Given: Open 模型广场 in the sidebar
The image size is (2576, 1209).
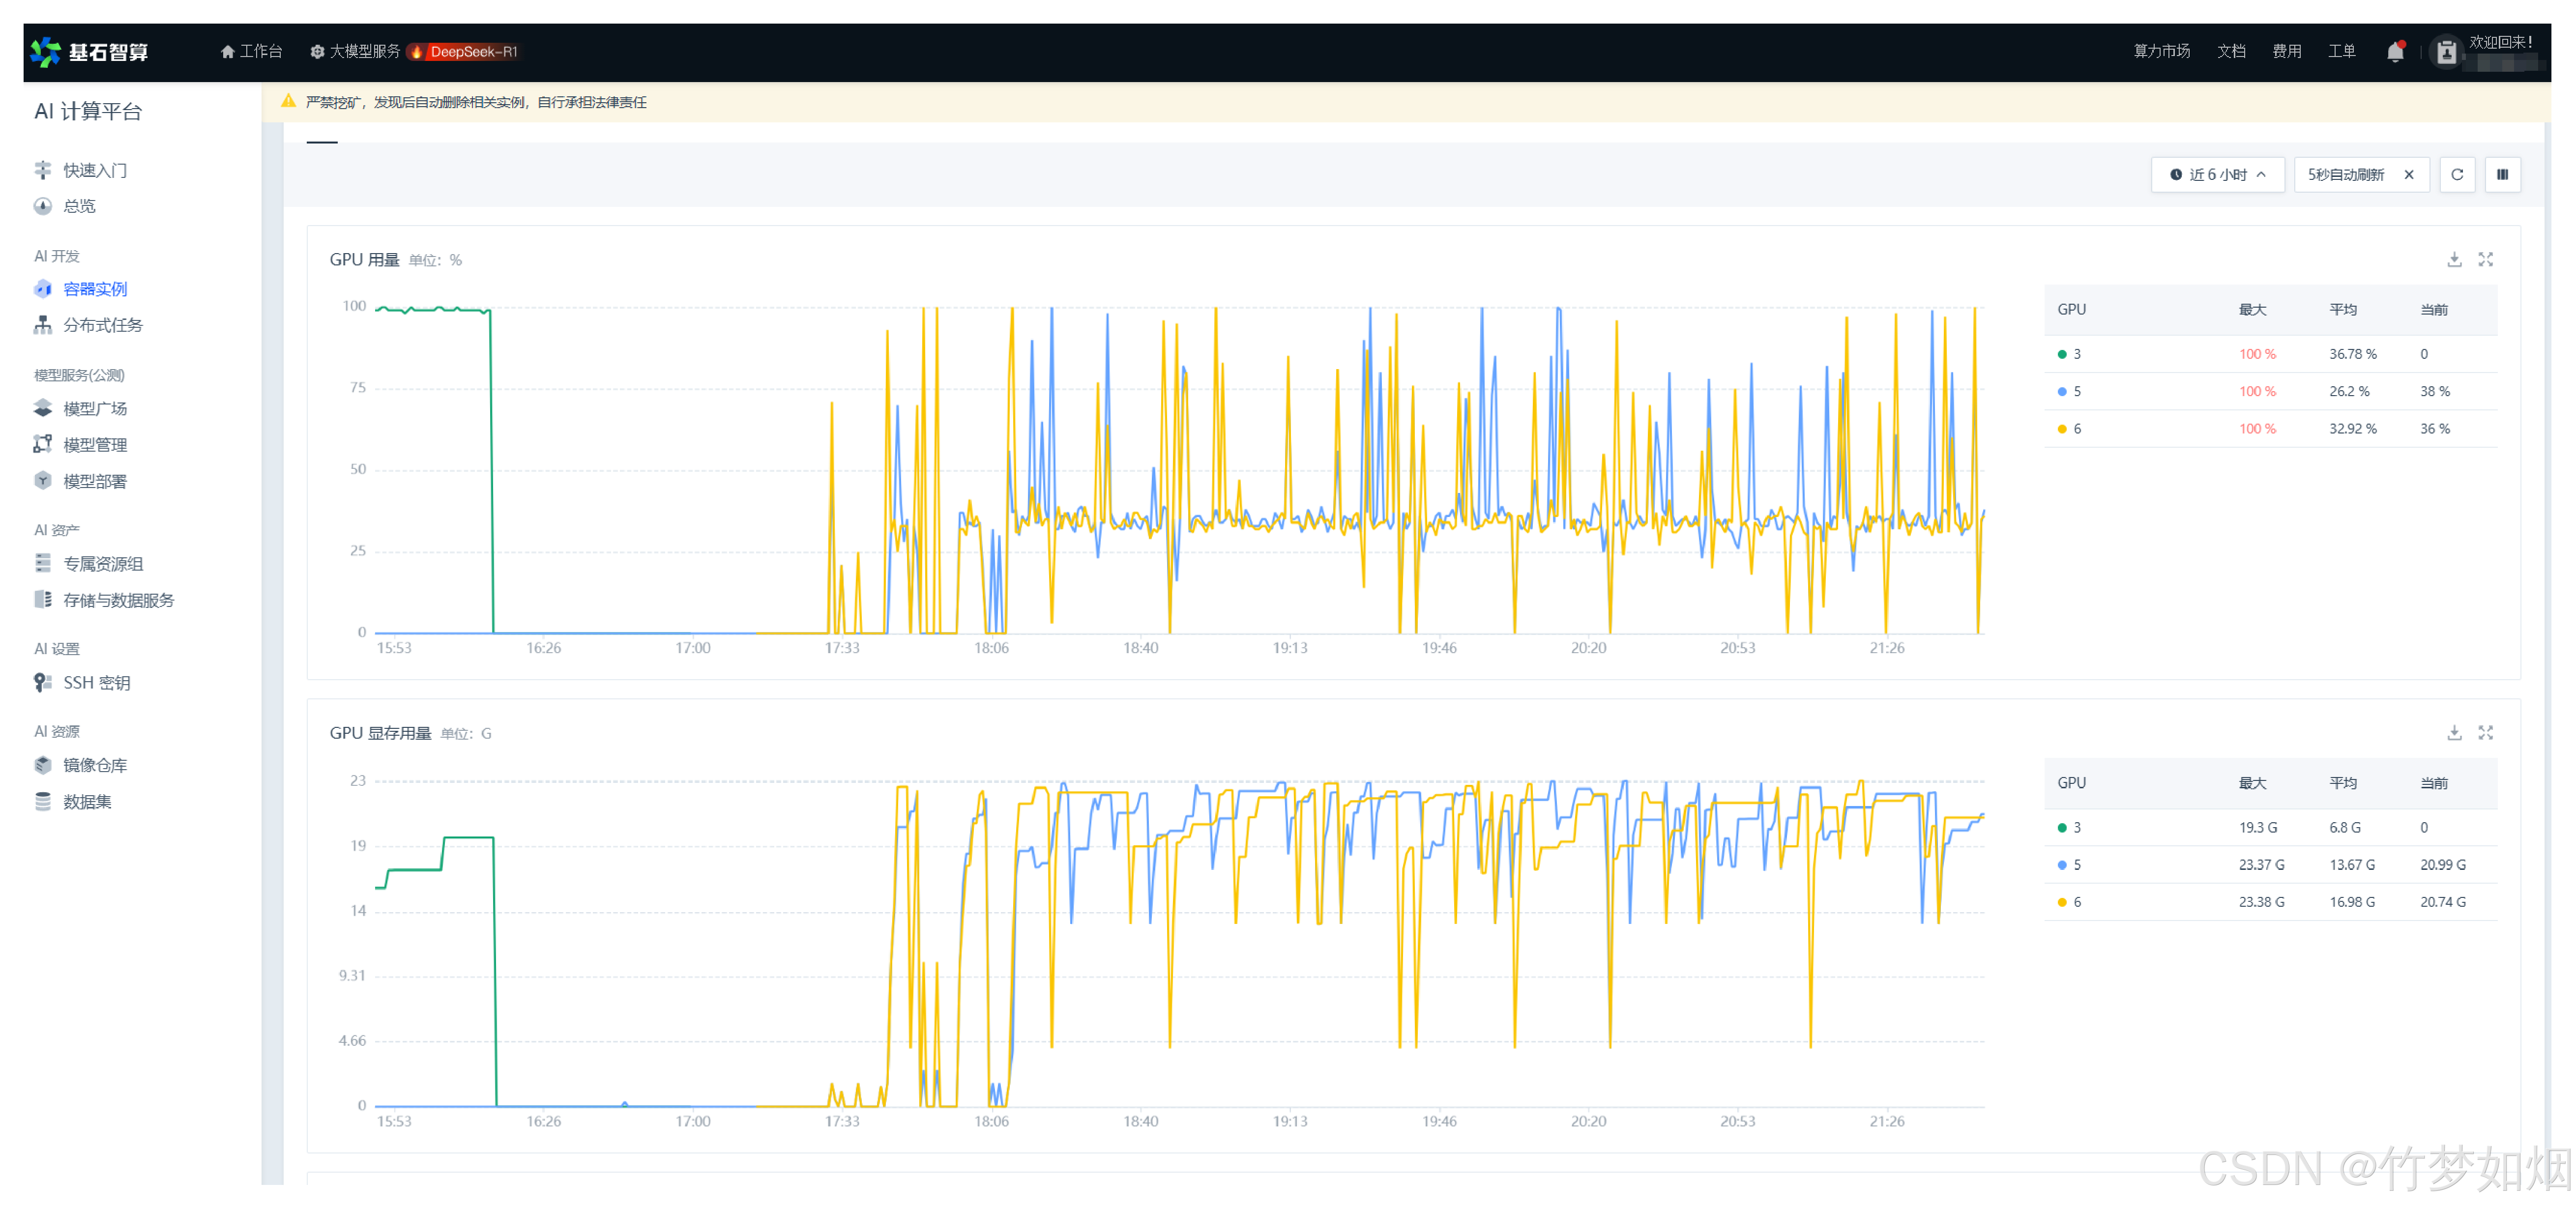Looking at the screenshot, I should click(x=95, y=408).
